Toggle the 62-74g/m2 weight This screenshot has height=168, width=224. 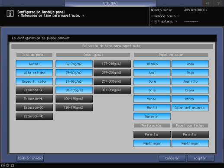pos(74,64)
